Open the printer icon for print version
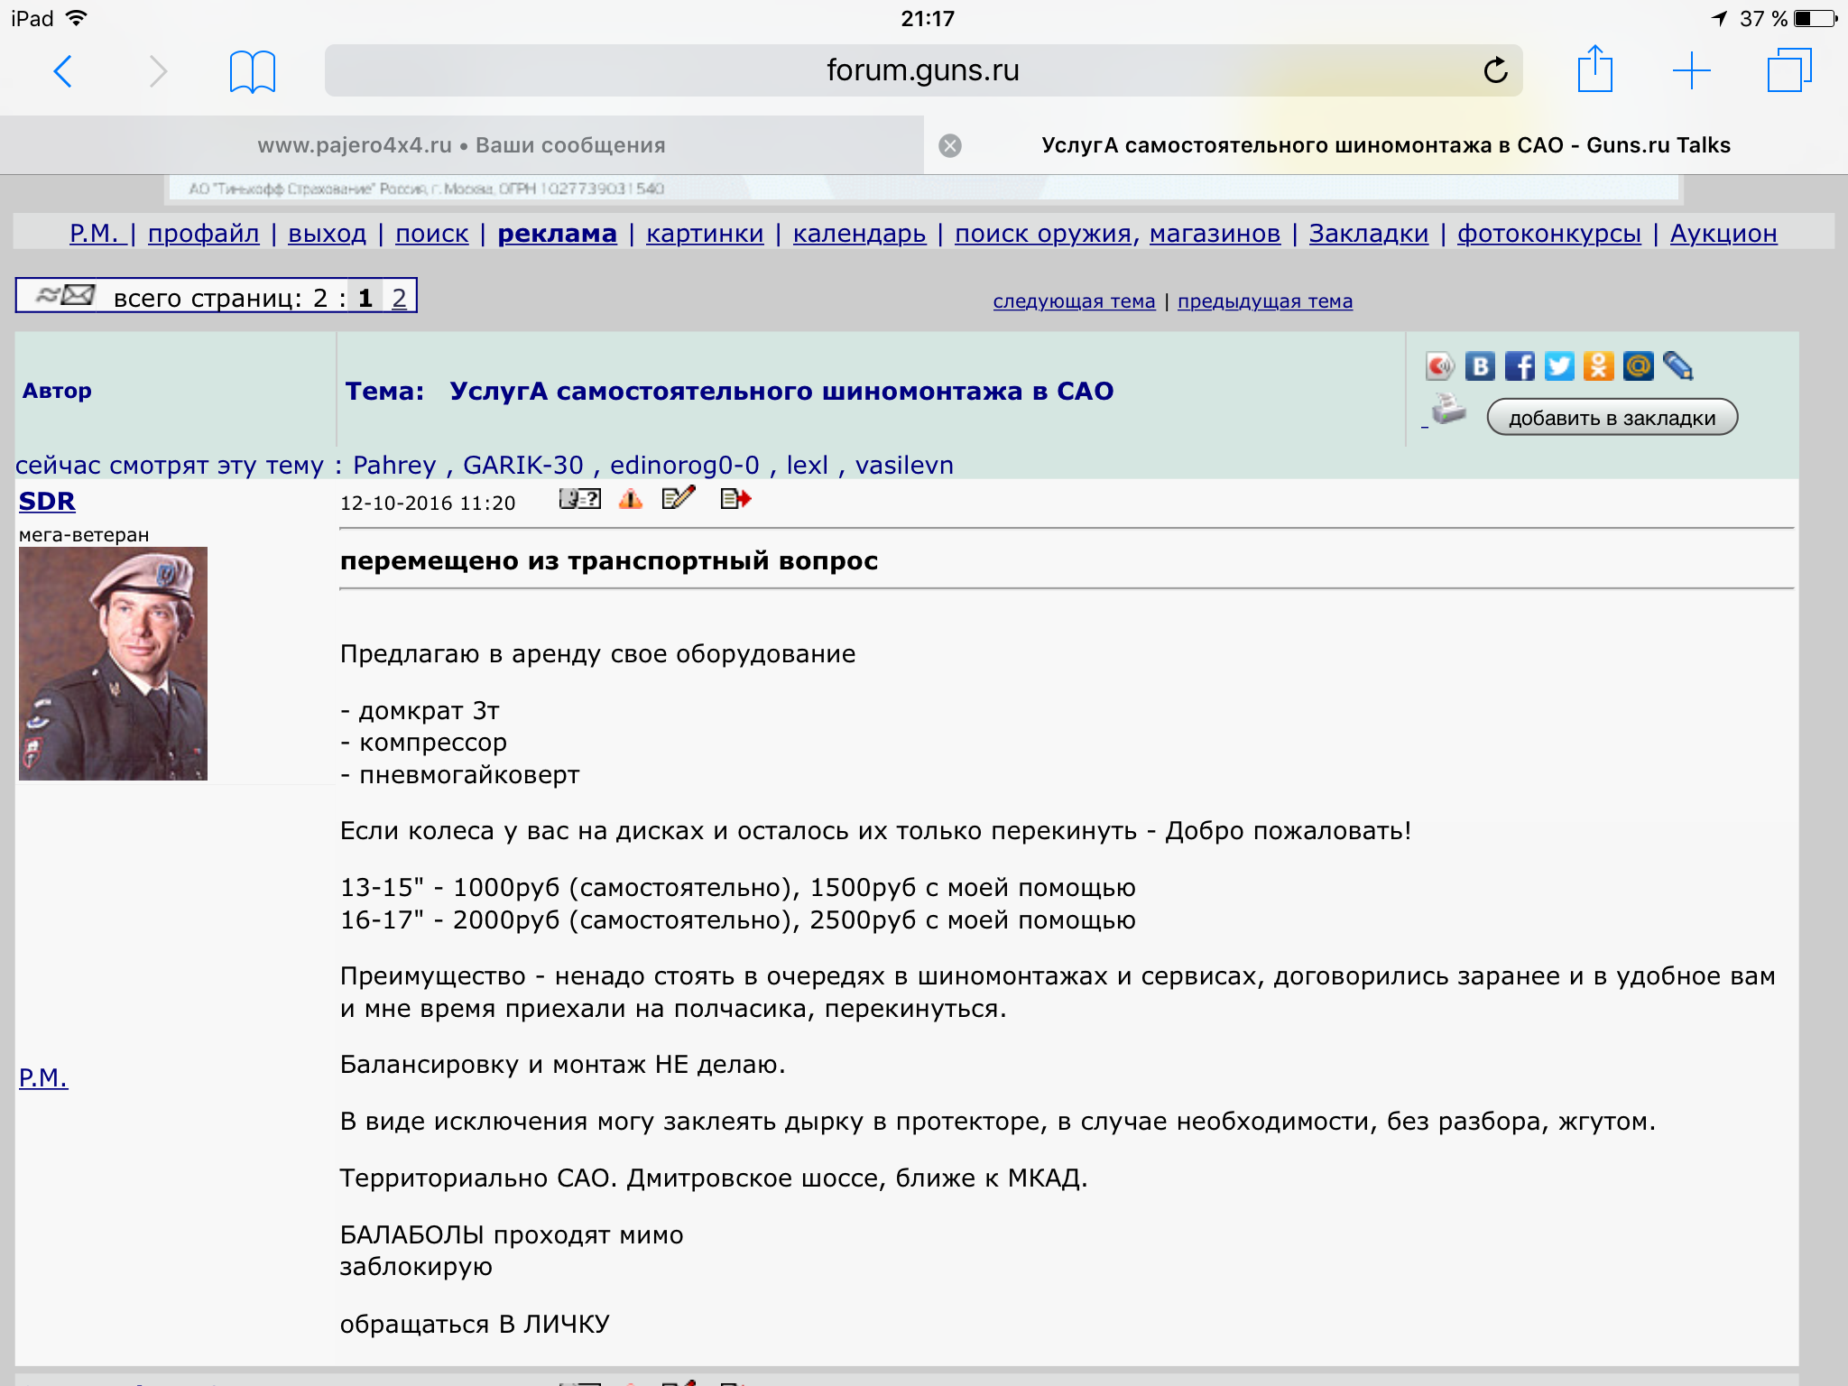This screenshot has width=1848, height=1386. pos(1449,410)
